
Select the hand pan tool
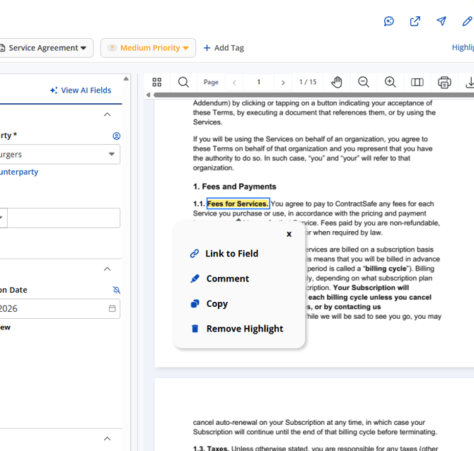(337, 82)
